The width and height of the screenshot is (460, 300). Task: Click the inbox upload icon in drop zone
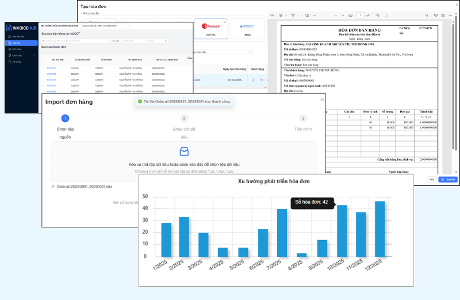point(183,151)
